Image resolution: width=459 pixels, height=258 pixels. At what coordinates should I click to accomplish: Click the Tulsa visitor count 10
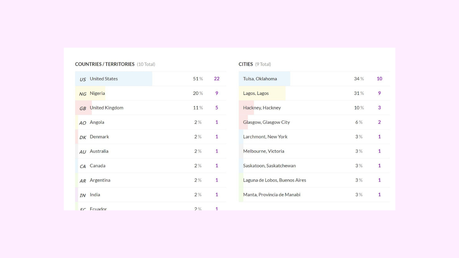point(379,79)
